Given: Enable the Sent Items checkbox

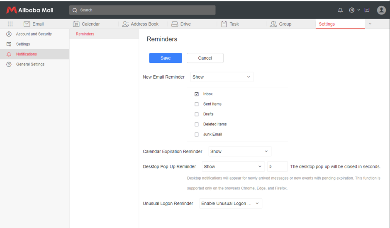Looking at the screenshot, I should (197, 104).
